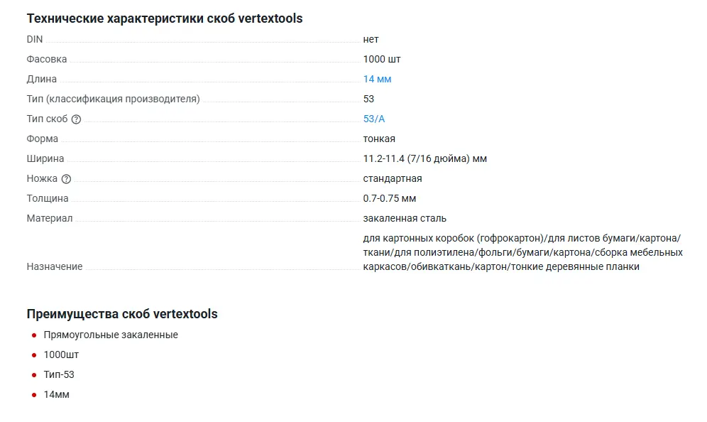Click the Прямоугольные закаленные bullet item
Viewport: 707px width, 422px height.
(x=111, y=335)
